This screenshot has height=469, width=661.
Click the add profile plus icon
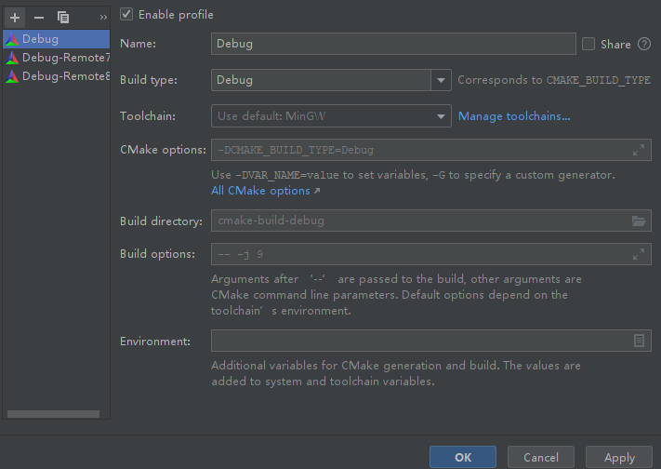click(15, 17)
